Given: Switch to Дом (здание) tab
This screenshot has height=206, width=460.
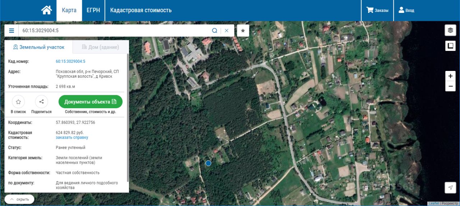Looking at the screenshot, I should click(101, 47).
